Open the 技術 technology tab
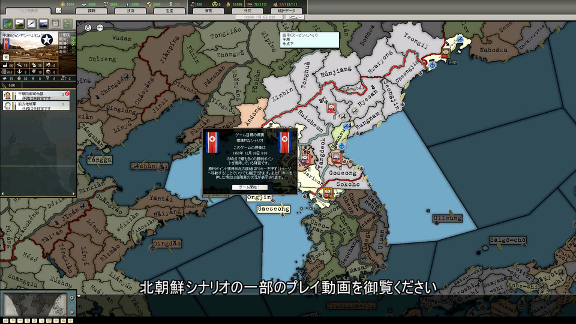The width and height of the screenshot is (576, 324). tap(130, 11)
